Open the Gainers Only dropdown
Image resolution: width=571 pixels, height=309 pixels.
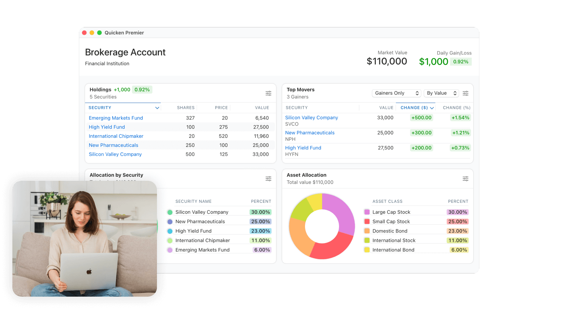396,93
